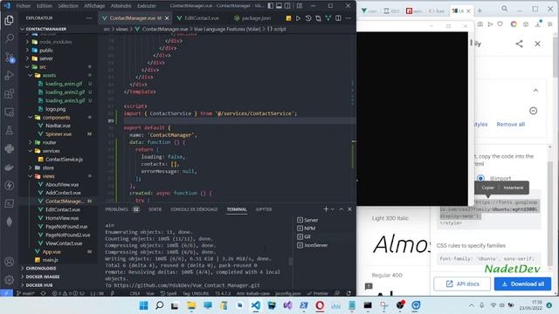Toggle secondary sidebar layout icon in title bar
559x314 pixels.
pos(287,6)
